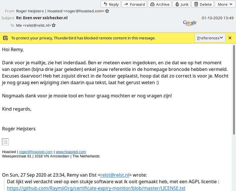This screenshot has width=236, height=191.
Task: Forward this email message
Action: [x=134, y=4]
